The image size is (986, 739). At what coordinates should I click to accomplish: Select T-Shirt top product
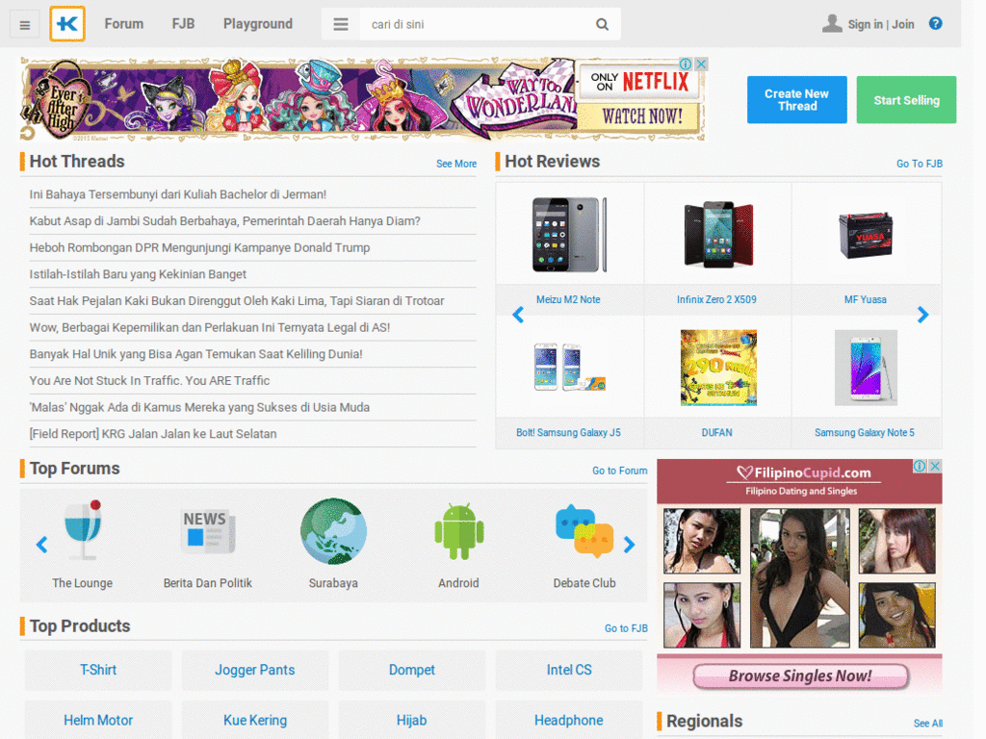click(x=98, y=670)
